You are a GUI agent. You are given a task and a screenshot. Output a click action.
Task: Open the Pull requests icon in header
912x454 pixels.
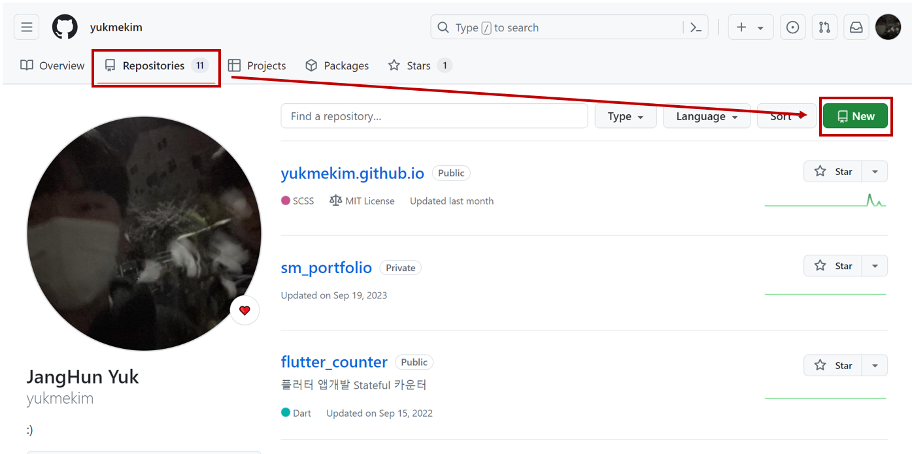coord(824,27)
